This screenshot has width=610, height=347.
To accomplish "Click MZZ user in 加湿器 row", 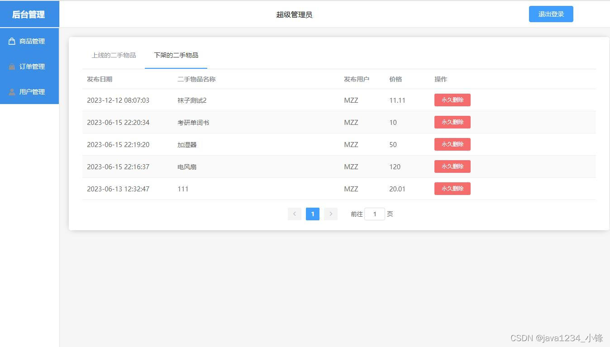I will tap(351, 145).
